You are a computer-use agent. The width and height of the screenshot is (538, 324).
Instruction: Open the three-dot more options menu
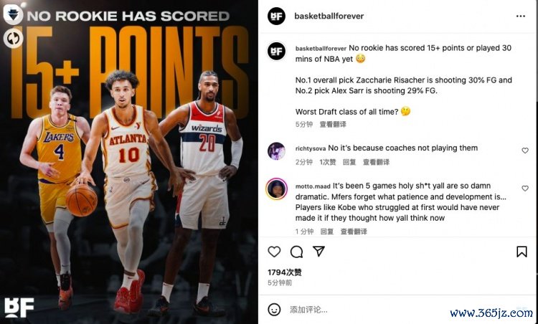[521, 16]
